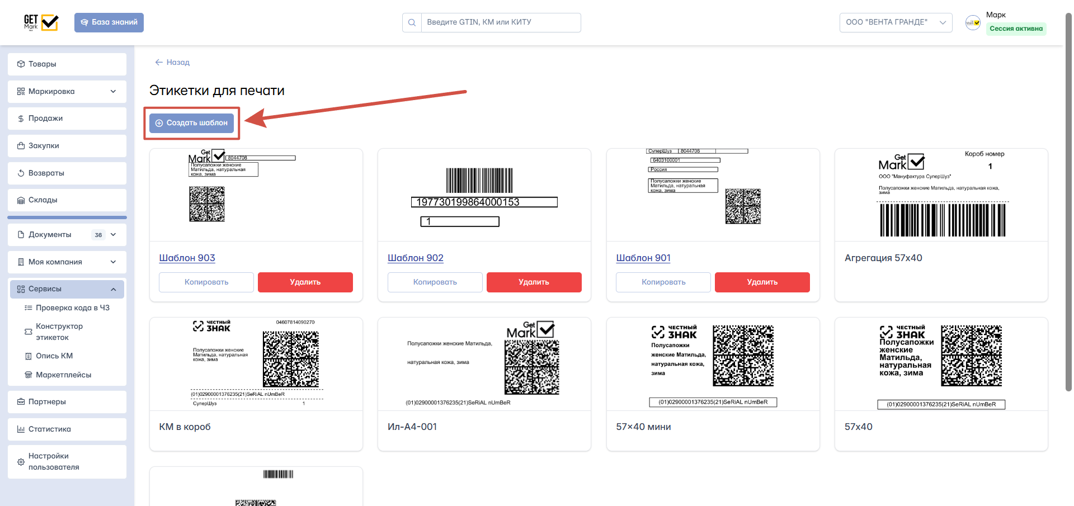Open Склады section
This screenshot has width=1074, height=506.
coord(67,200)
